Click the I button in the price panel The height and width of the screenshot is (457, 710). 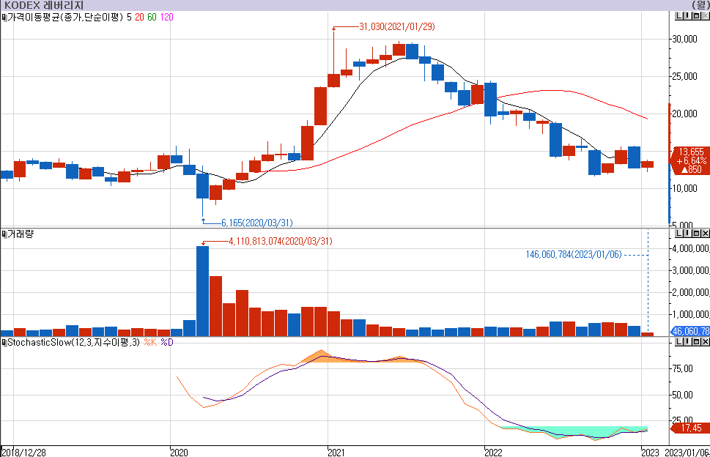coord(687,16)
